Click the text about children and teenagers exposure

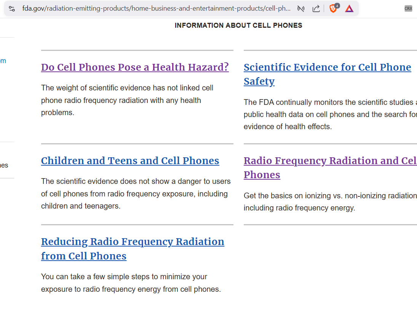134,194
